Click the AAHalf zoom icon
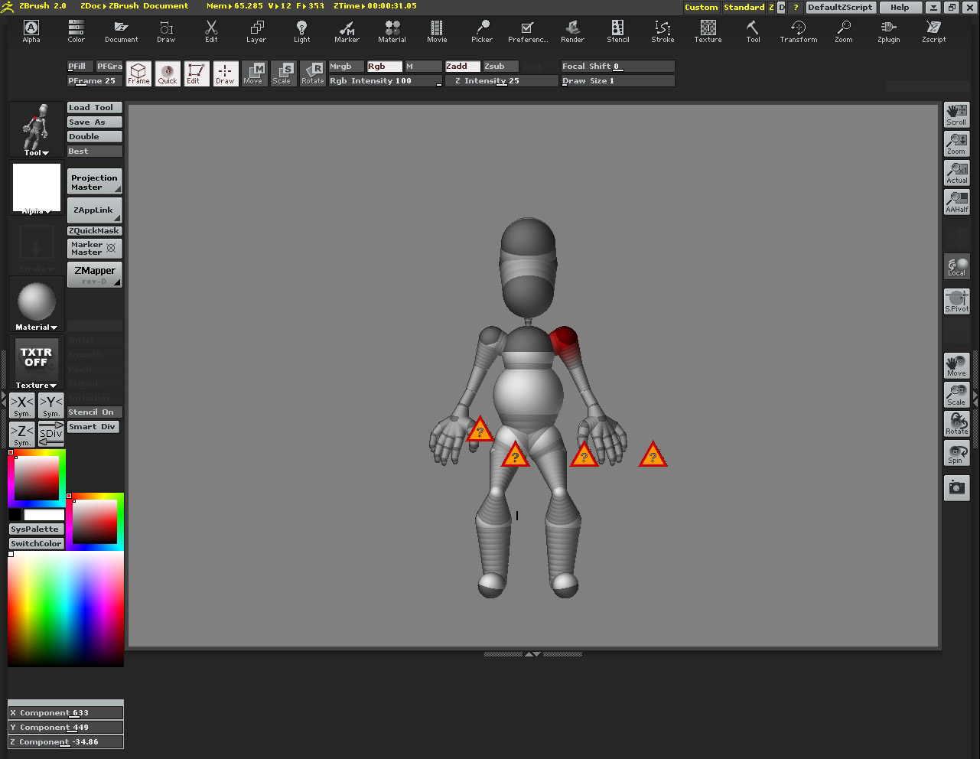This screenshot has width=980, height=759. [956, 202]
